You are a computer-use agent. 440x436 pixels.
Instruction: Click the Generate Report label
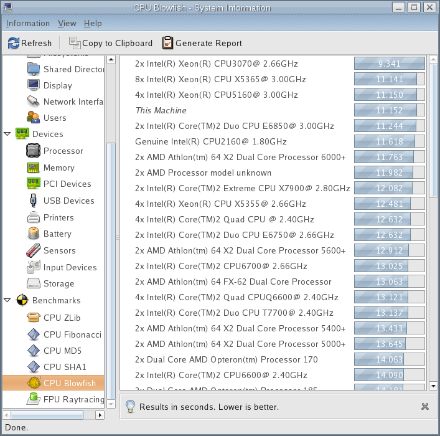coord(208,43)
